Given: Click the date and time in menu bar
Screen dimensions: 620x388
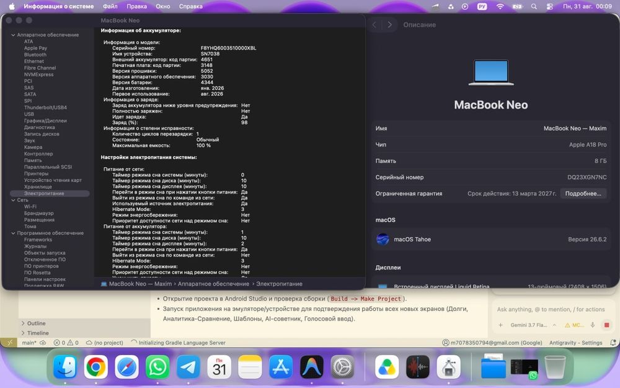Looking at the screenshot, I should coord(587,6).
